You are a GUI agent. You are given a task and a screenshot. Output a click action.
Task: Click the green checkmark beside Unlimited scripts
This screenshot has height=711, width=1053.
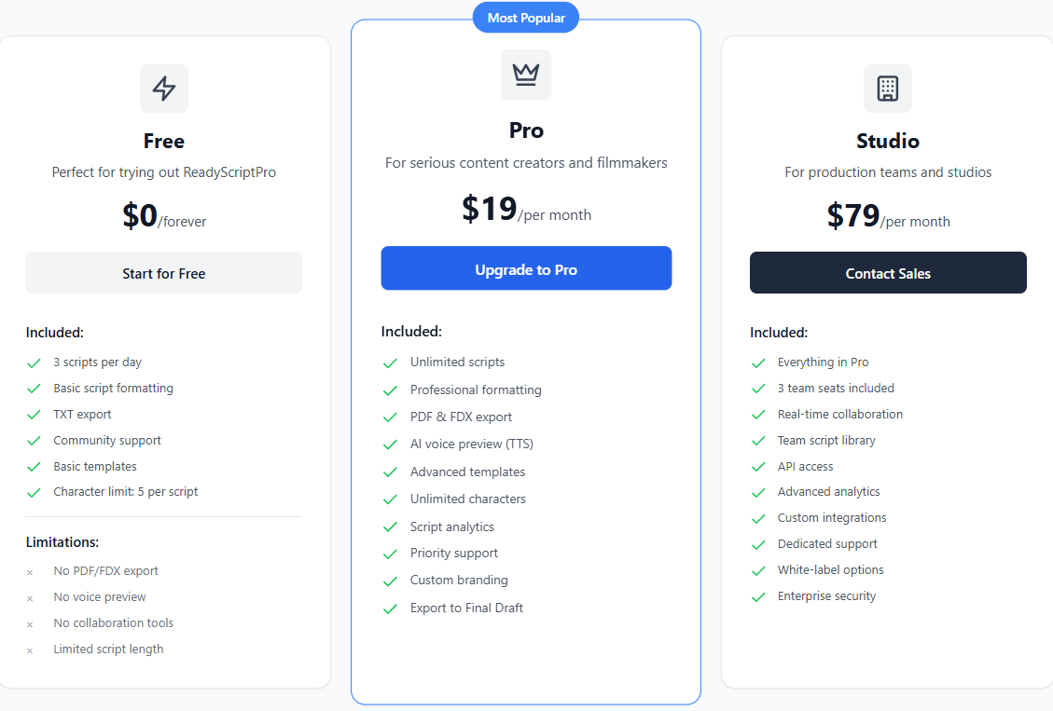[x=390, y=362]
